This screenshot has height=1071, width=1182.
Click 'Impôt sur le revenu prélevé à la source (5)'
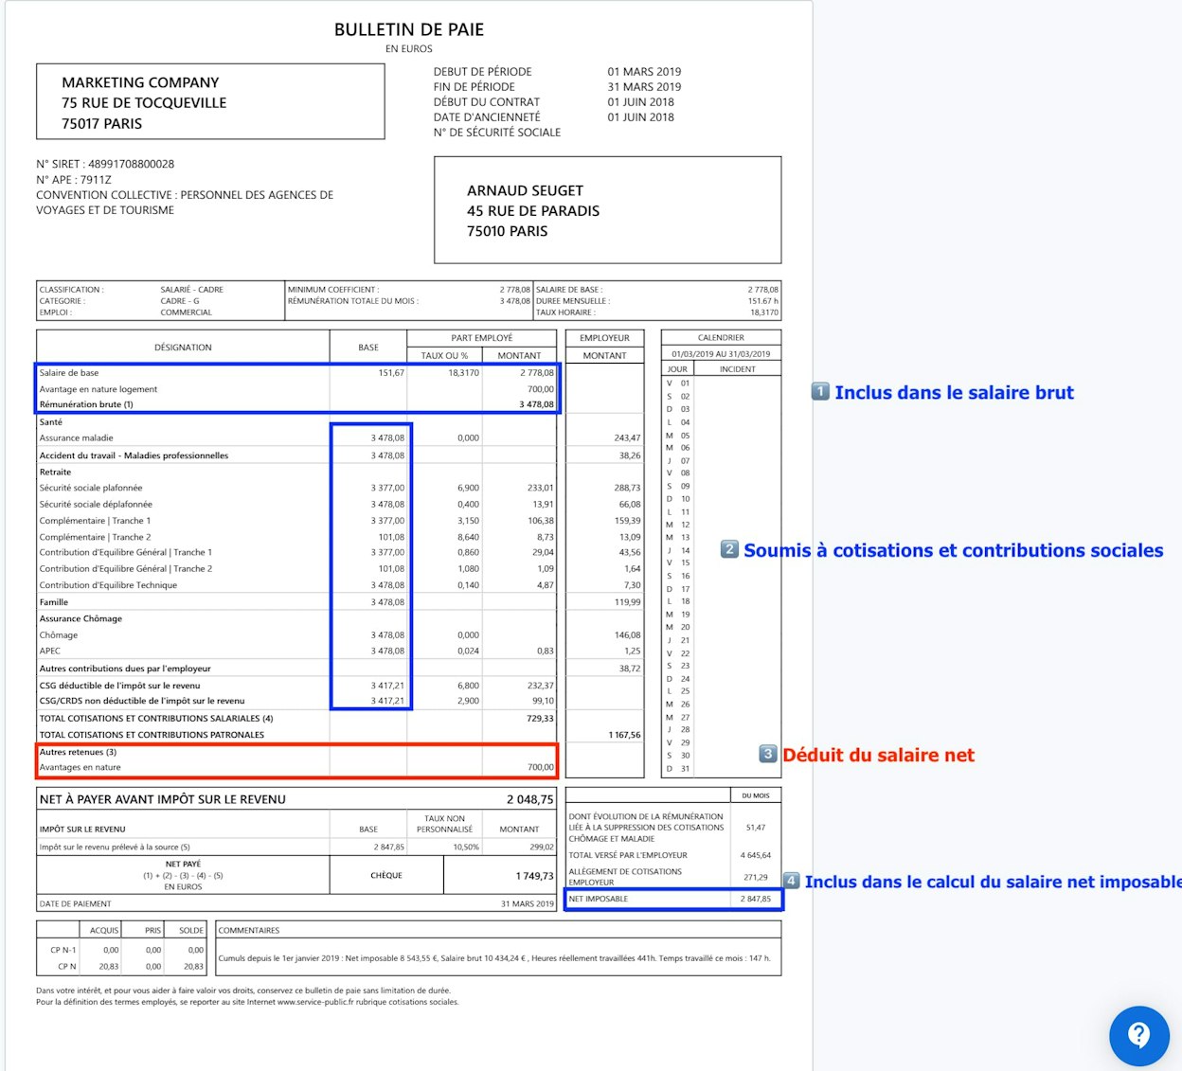[x=115, y=848]
